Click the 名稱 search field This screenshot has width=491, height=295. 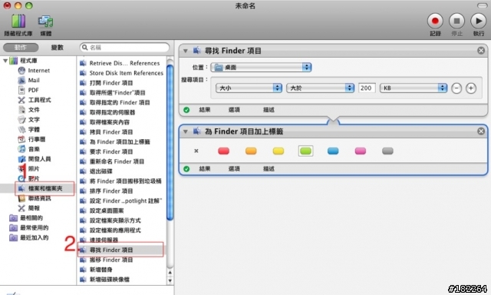pyautogui.click(x=124, y=48)
